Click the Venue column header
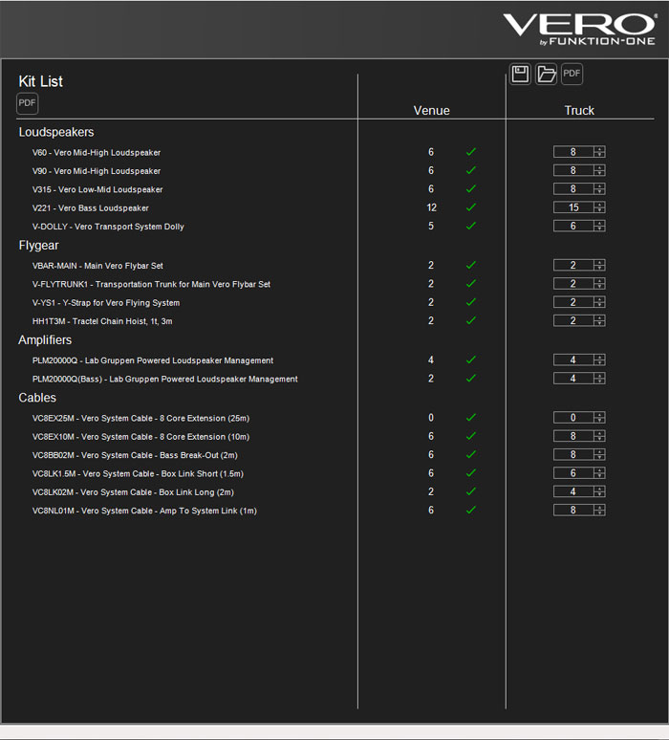Viewport: 669px width, 740px height. point(432,111)
